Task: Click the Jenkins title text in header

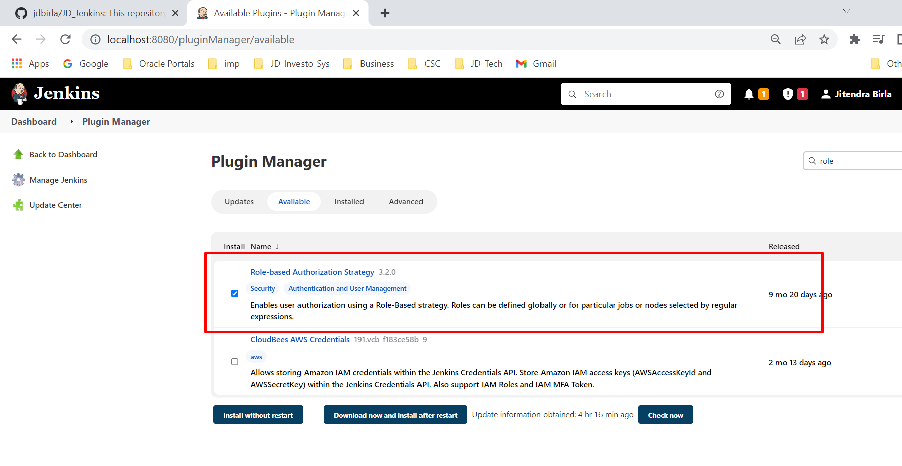Action: click(67, 93)
